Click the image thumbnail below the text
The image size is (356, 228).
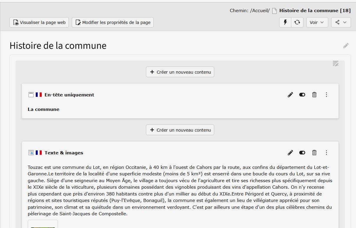click(43, 224)
